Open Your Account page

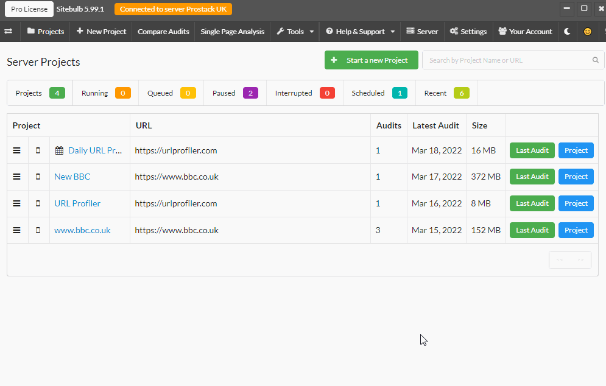(x=525, y=32)
